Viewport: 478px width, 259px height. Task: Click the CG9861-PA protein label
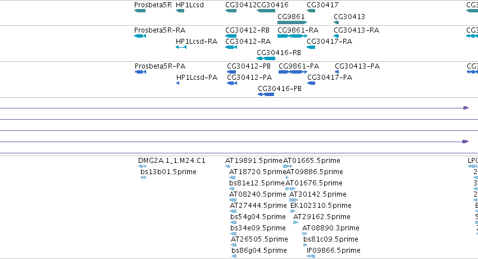[299, 66]
